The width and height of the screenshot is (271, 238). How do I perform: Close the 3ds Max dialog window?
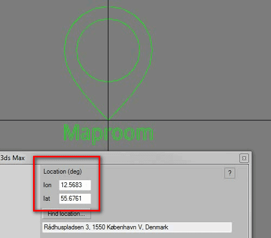[x=244, y=158]
